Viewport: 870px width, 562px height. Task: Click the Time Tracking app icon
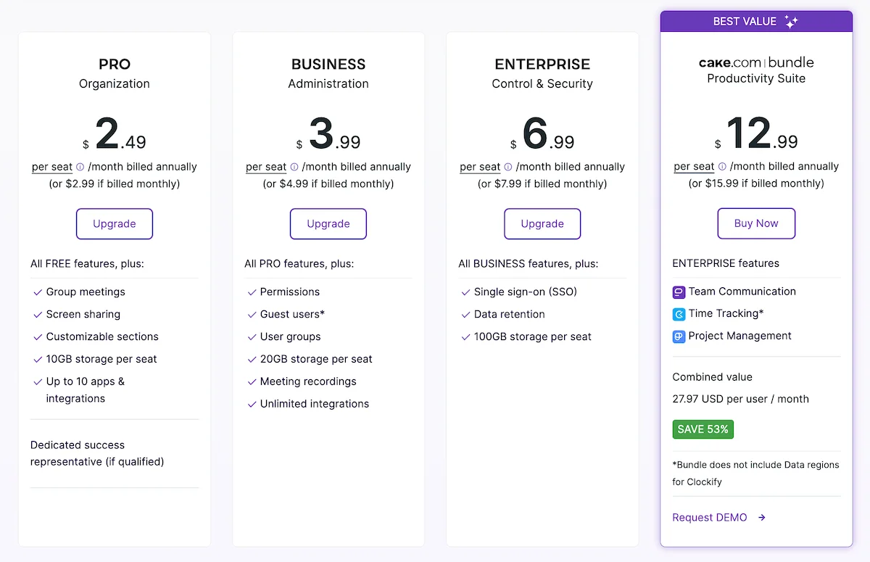[x=678, y=313]
